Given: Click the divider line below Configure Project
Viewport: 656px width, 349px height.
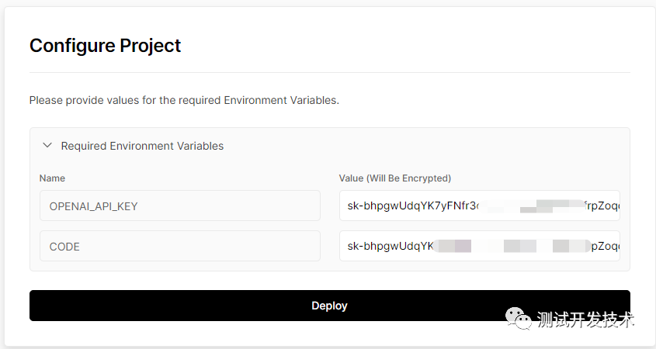Looking at the screenshot, I should (x=329, y=73).
